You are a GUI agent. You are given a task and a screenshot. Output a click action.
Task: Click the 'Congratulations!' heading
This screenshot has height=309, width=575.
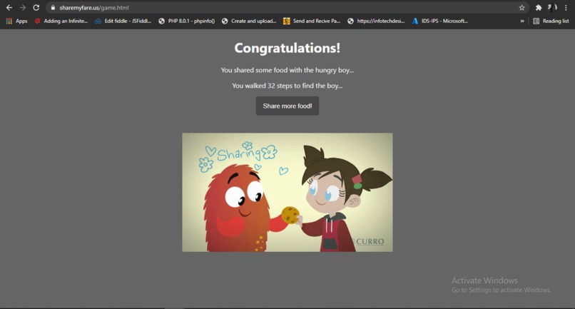pyautogui.click(x=287, y=48)
